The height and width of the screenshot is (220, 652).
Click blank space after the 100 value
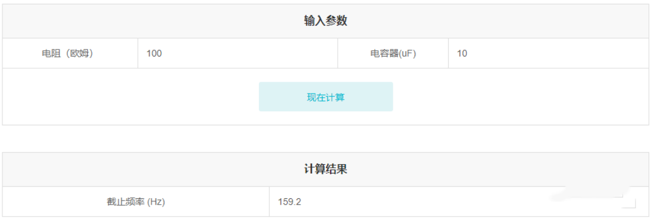tap(249, 53)
